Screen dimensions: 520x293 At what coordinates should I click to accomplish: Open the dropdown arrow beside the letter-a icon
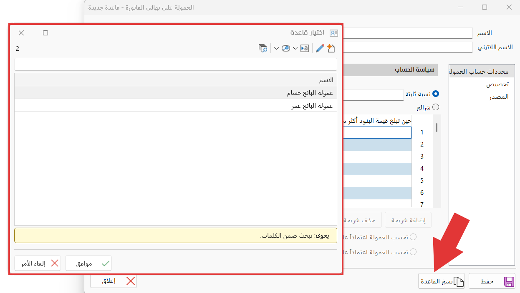point(295,48)
